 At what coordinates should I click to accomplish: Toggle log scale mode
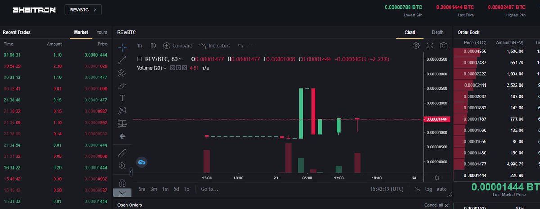[428, 189]
